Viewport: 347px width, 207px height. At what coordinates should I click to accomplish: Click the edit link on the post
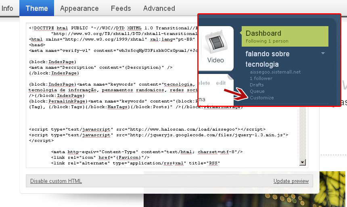(221, 83)
